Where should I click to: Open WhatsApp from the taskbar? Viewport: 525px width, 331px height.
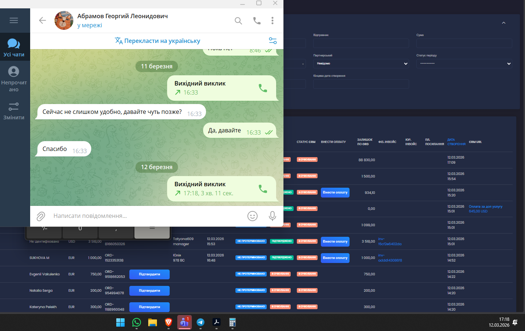[136, 322]
